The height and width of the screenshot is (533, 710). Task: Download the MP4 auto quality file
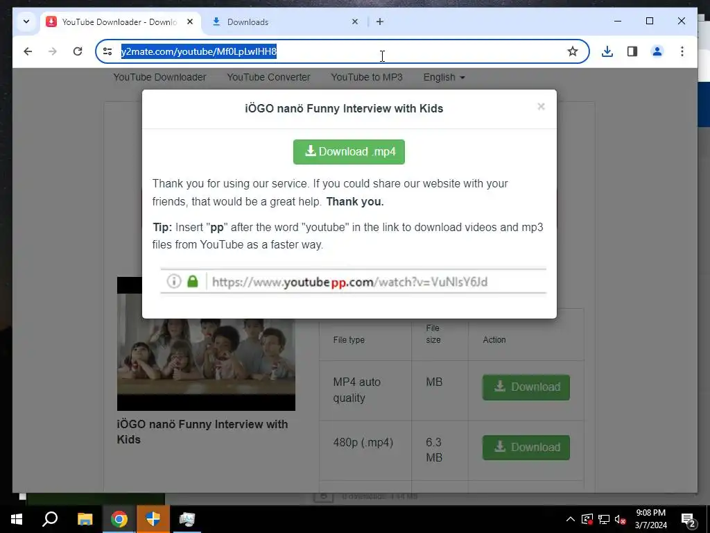point(526,387)
